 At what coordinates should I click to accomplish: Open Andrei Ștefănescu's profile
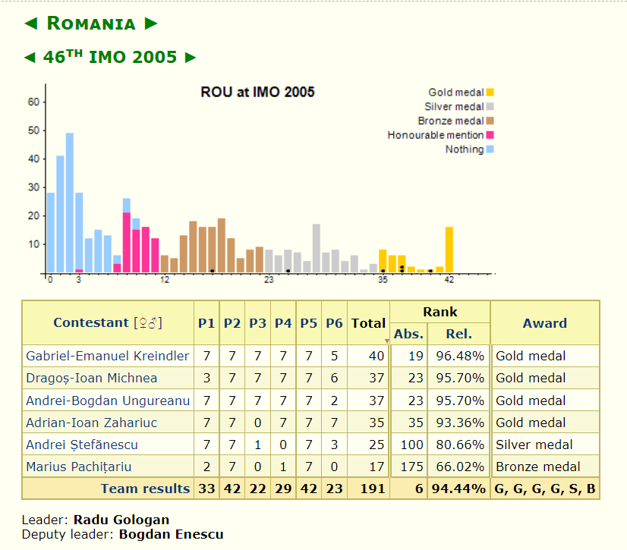pos(82,445)
